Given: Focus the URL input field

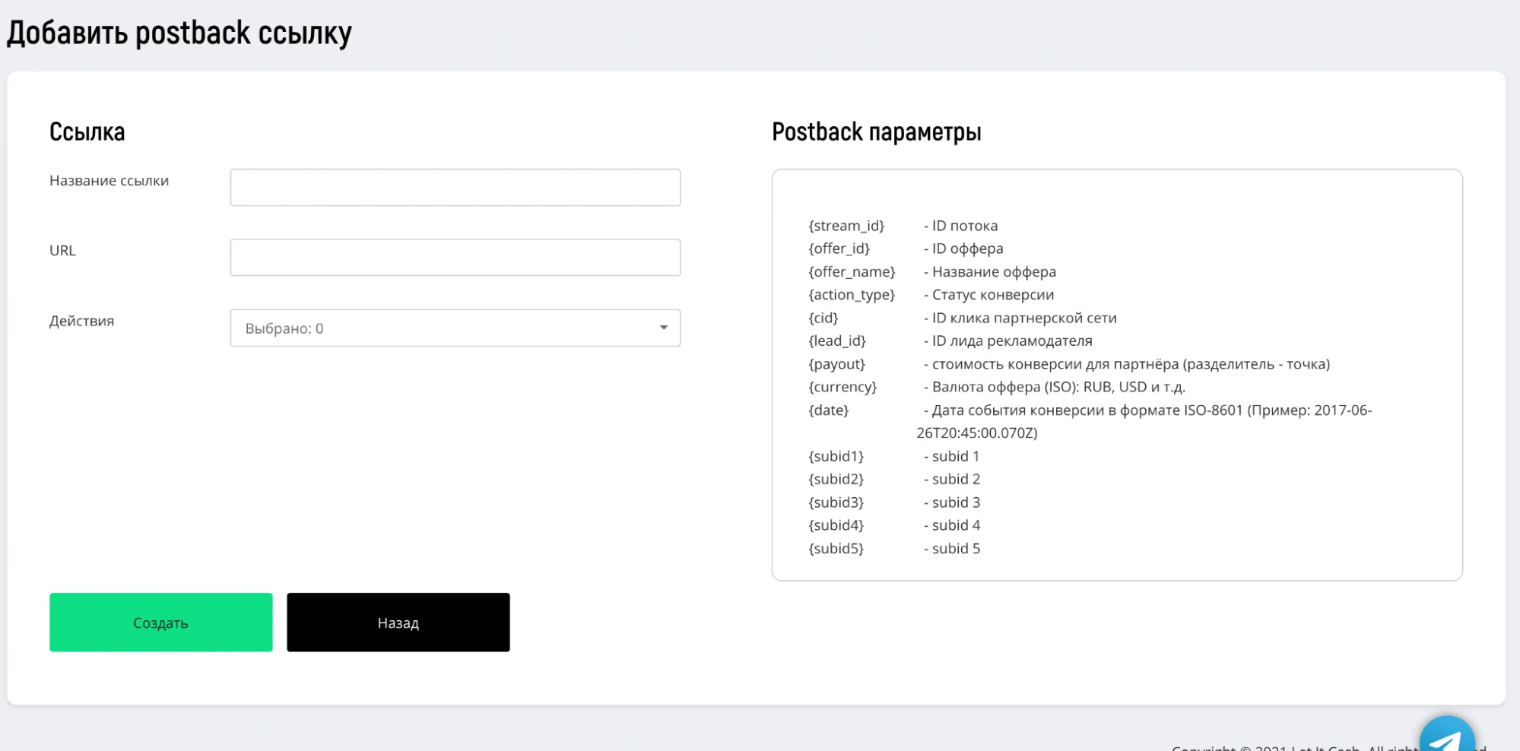Looking at the screenshot, I should click(x=455, y=257).
